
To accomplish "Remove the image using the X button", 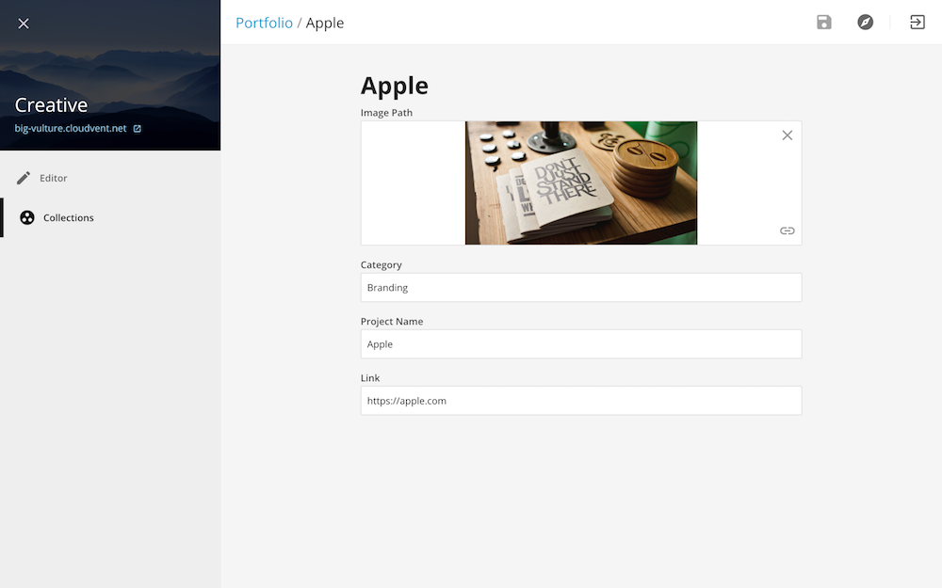I will coord(787,135).
